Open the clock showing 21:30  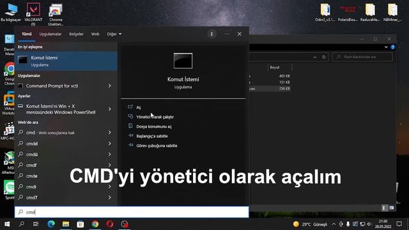[x=383, y=224]
